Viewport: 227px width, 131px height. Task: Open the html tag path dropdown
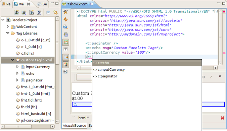tap(84, 118)
